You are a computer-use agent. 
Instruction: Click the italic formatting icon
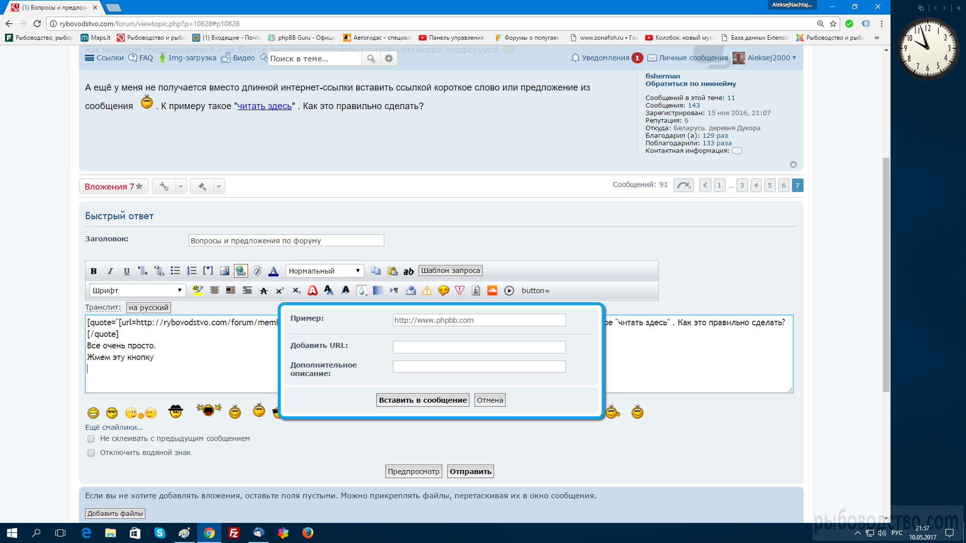click(x=110, y=271)
